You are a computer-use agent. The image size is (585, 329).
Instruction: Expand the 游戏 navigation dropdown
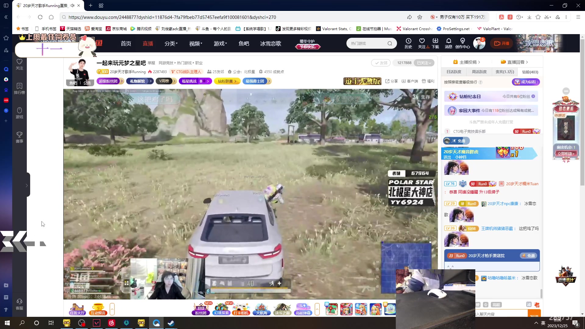point(220,44)
